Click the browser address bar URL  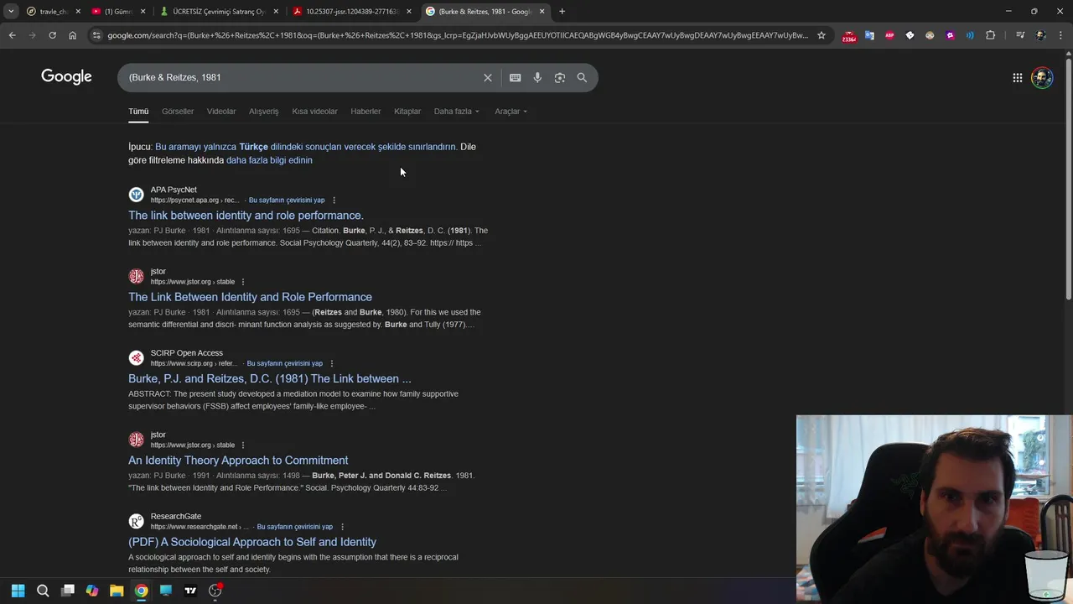tap(458, 35)
